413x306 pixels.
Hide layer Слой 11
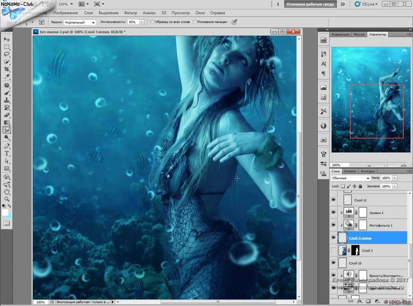tap(334, 200)
